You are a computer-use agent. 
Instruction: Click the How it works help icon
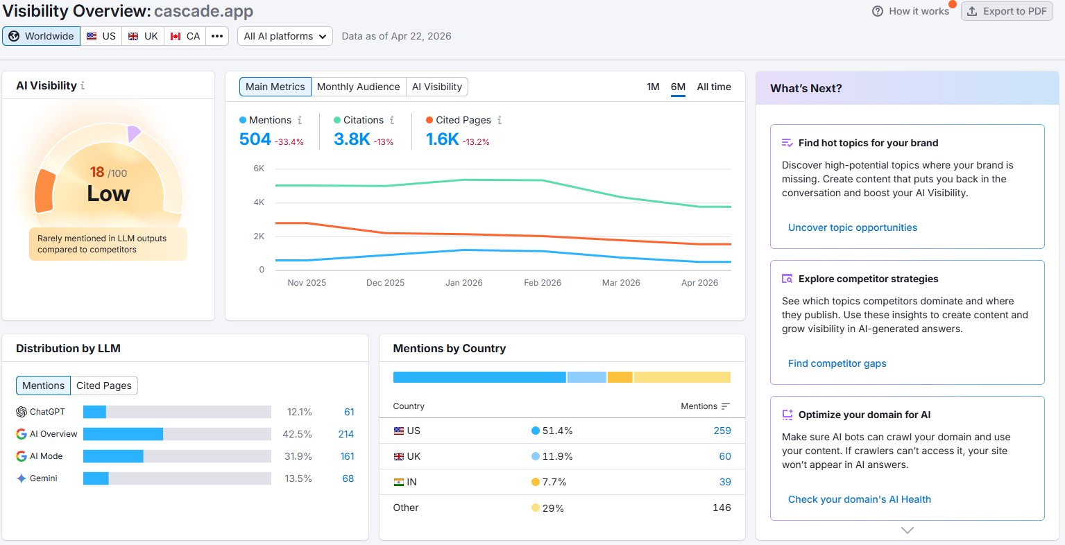tap(878, 11)
